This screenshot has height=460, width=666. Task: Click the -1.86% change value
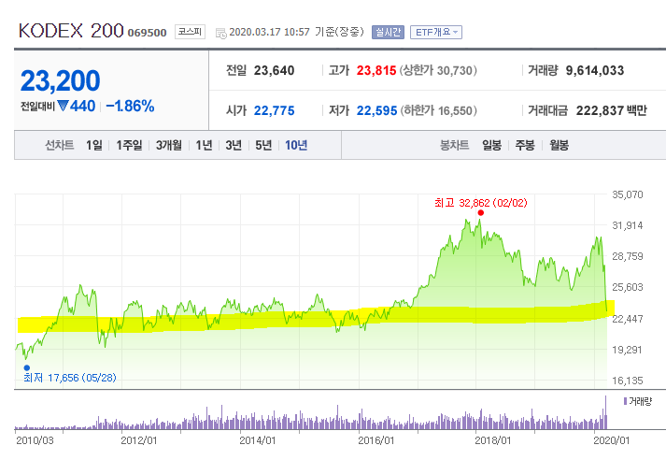130,106
